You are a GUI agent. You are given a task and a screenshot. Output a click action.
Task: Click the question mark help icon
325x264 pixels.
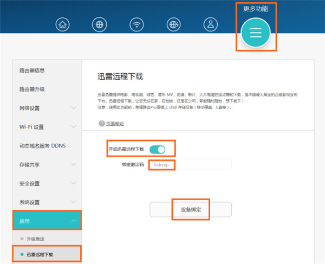coord(102,124)
